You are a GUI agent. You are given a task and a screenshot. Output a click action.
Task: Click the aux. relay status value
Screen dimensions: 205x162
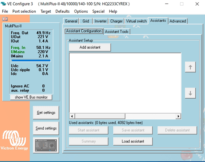tap(43, 90)
